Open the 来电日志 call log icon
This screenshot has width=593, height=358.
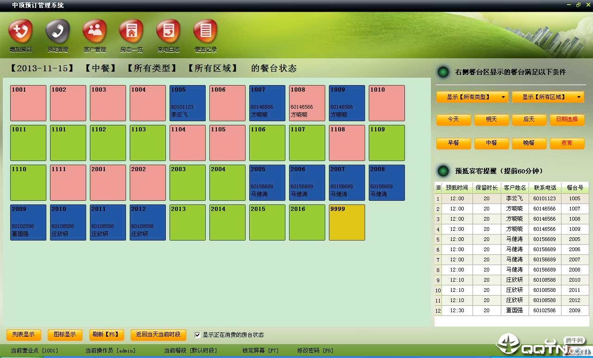(168, 32)
